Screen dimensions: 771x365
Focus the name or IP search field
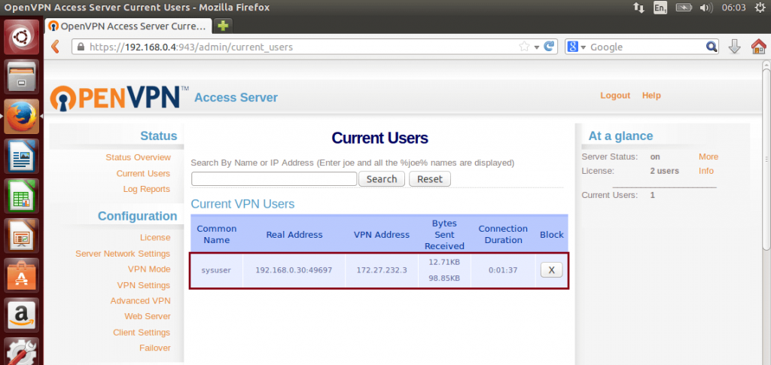[x=274, y=179]
